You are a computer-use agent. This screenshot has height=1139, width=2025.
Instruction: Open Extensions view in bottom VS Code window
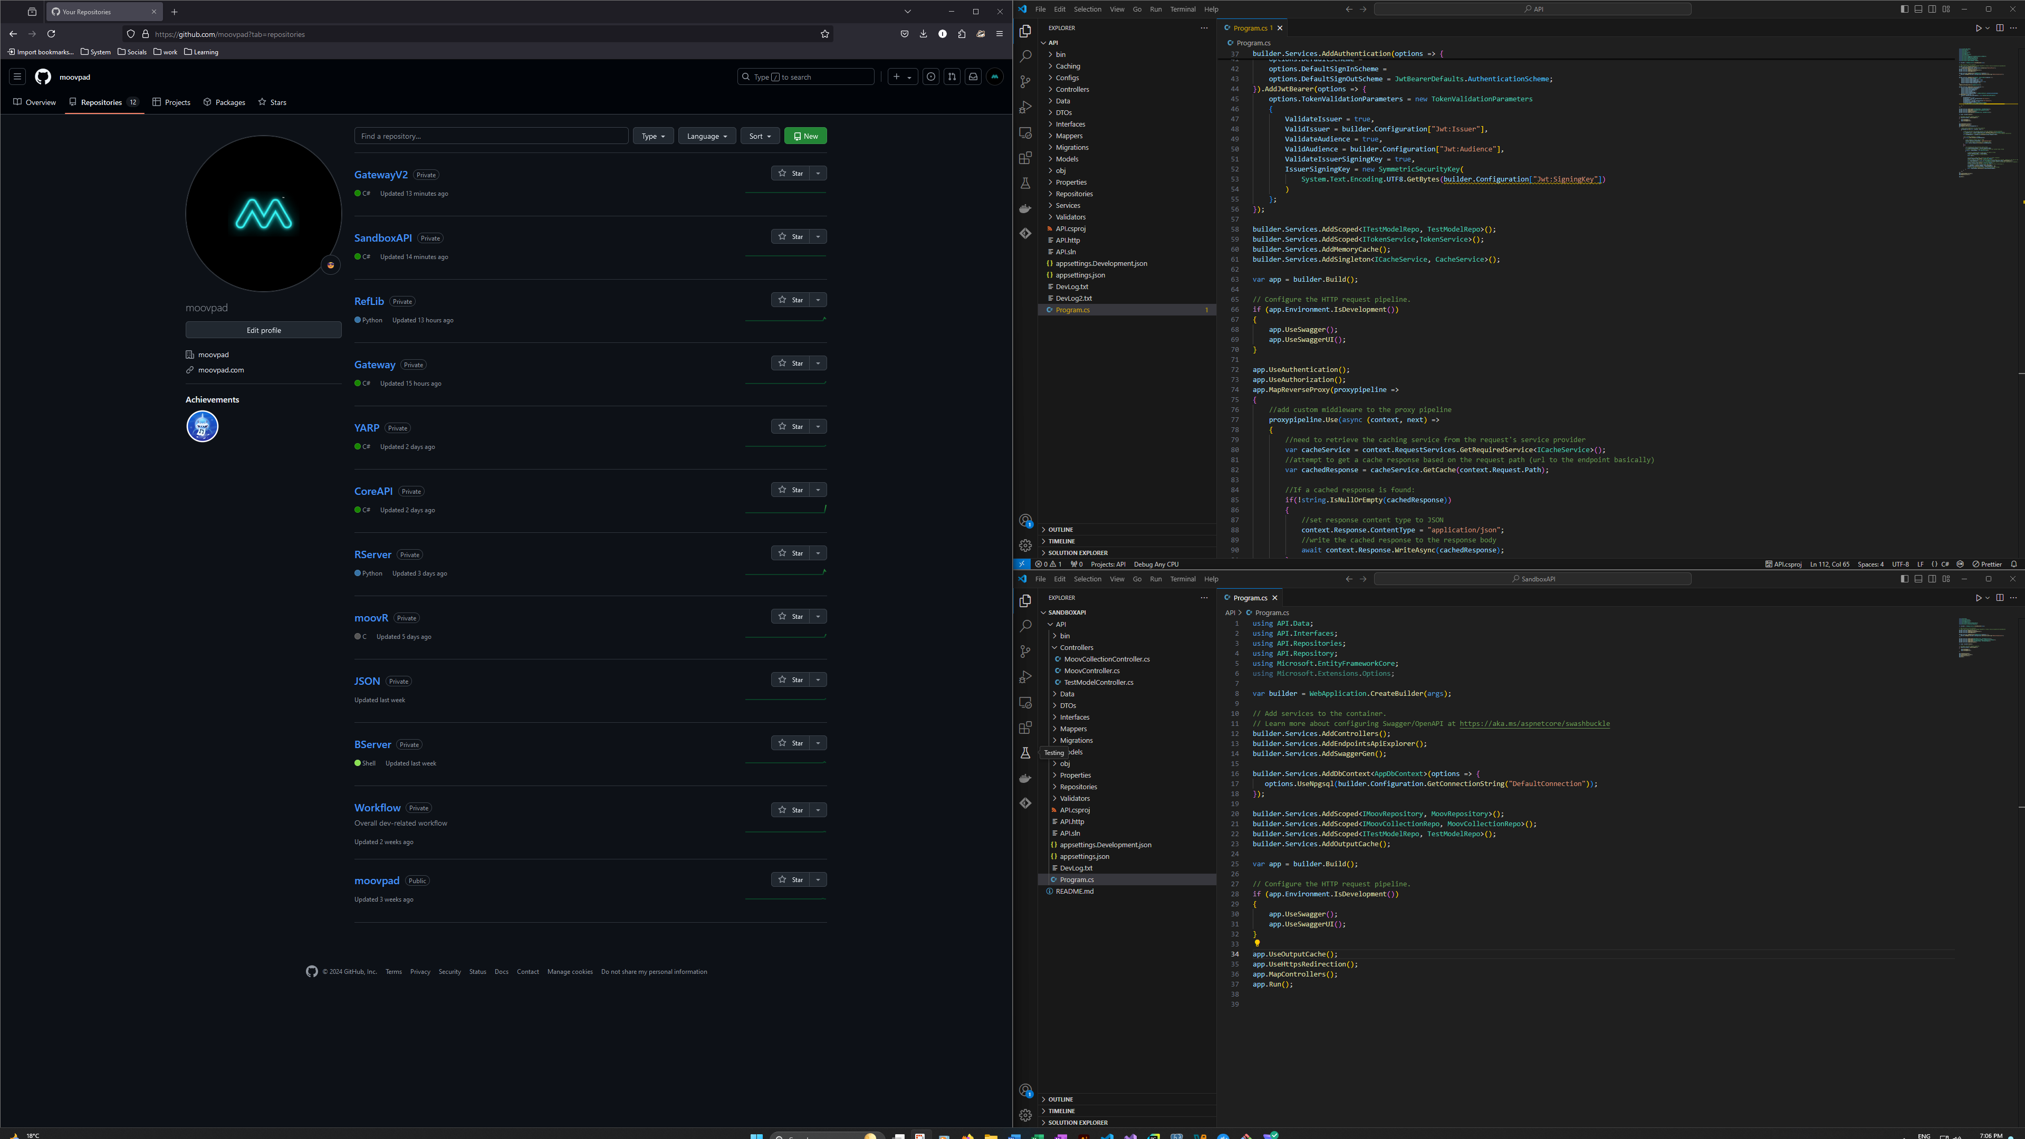(1025, 728)
